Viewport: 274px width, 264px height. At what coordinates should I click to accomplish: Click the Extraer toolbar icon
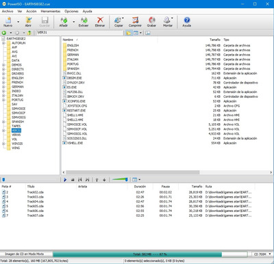(84, 21)
